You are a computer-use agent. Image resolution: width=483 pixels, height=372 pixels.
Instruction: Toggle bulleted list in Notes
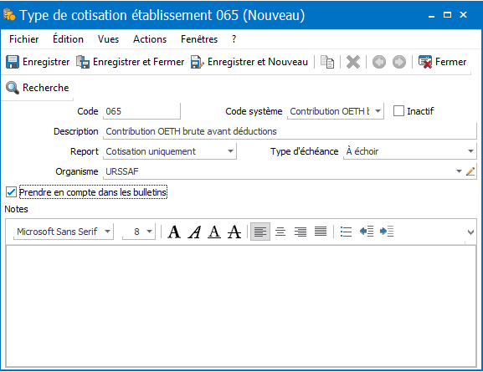tap(347, 232)
